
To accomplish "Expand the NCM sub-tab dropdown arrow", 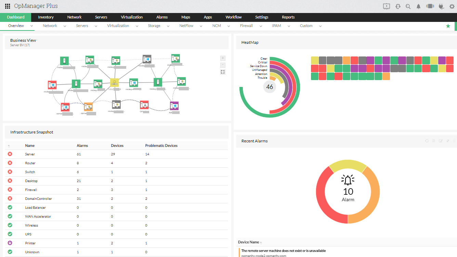I will [x=228, y=26].
